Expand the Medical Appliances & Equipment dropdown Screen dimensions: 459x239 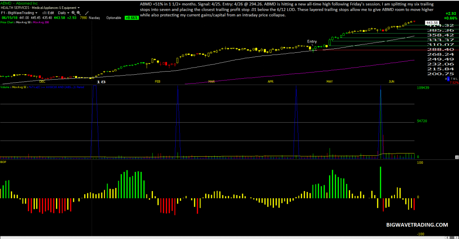56,8
